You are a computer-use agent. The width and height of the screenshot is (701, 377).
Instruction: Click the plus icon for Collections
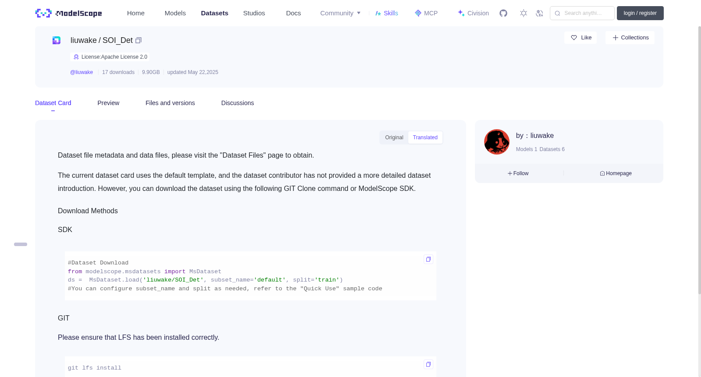[616, 38]
